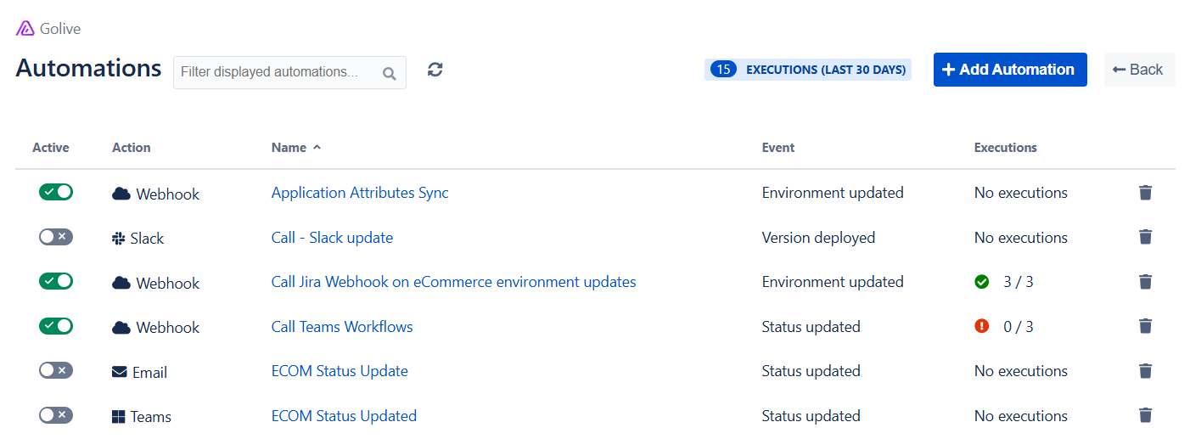Delete ECOM Status Updated automation
The height and width of the screenshot is (439, 1190).
[x=1145, y=415]
